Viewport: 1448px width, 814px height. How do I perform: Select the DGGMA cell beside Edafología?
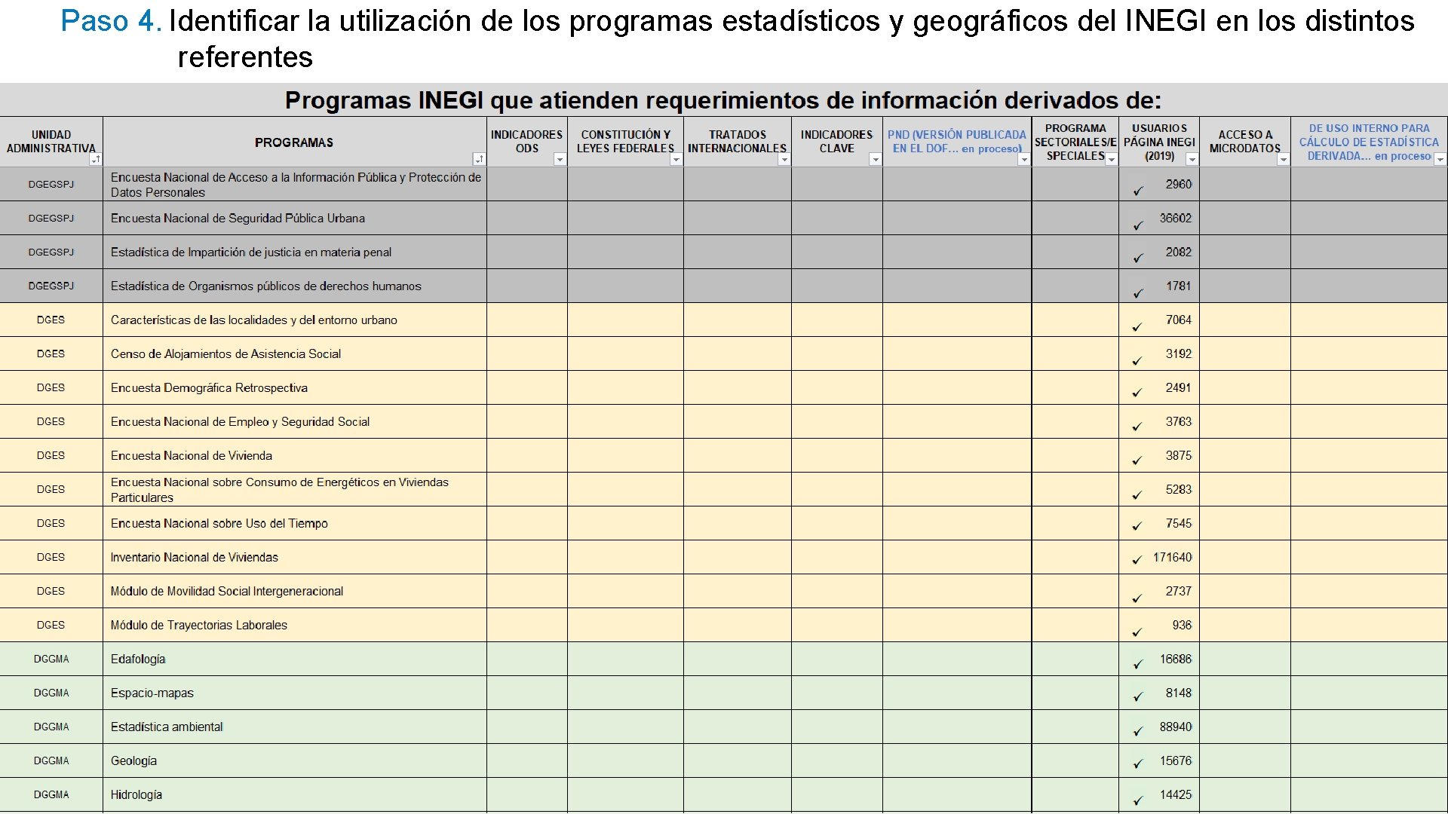(x=51, y=659)
